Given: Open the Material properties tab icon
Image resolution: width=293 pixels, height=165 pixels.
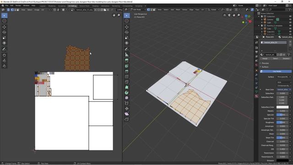Looking at the screenshot, I should click(256, 96).
